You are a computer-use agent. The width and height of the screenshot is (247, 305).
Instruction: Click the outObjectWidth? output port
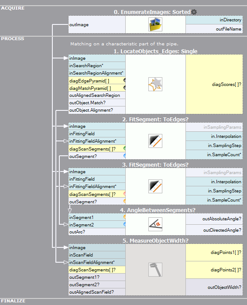point(214,287)
